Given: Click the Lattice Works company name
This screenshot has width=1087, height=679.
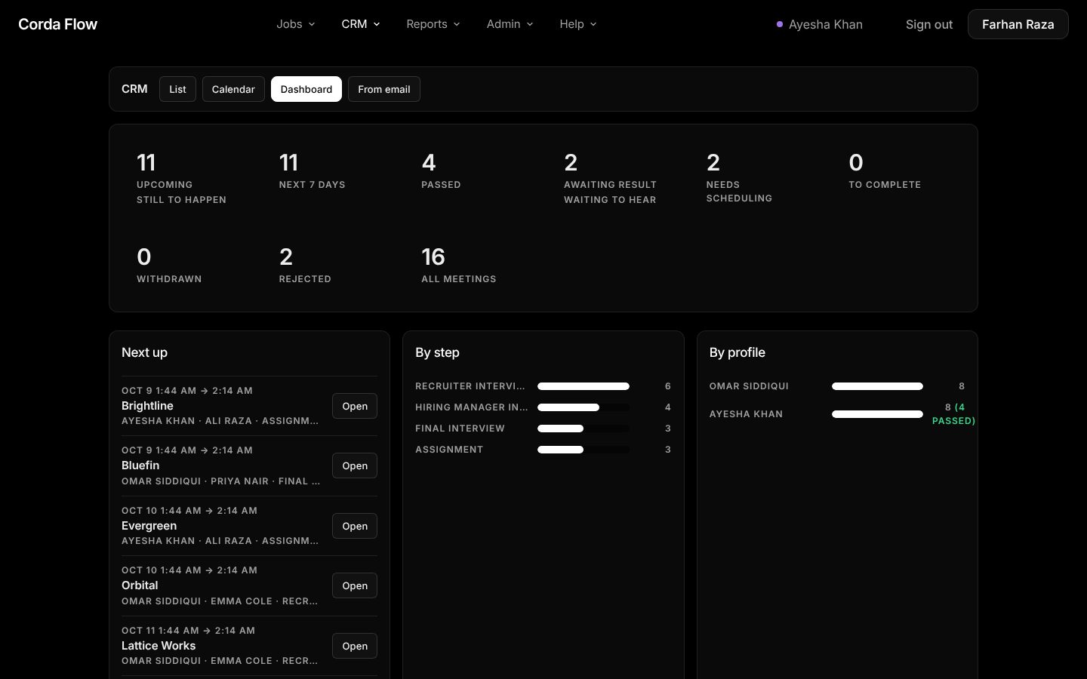Looking at the screenshot, I should click(159, 646).
